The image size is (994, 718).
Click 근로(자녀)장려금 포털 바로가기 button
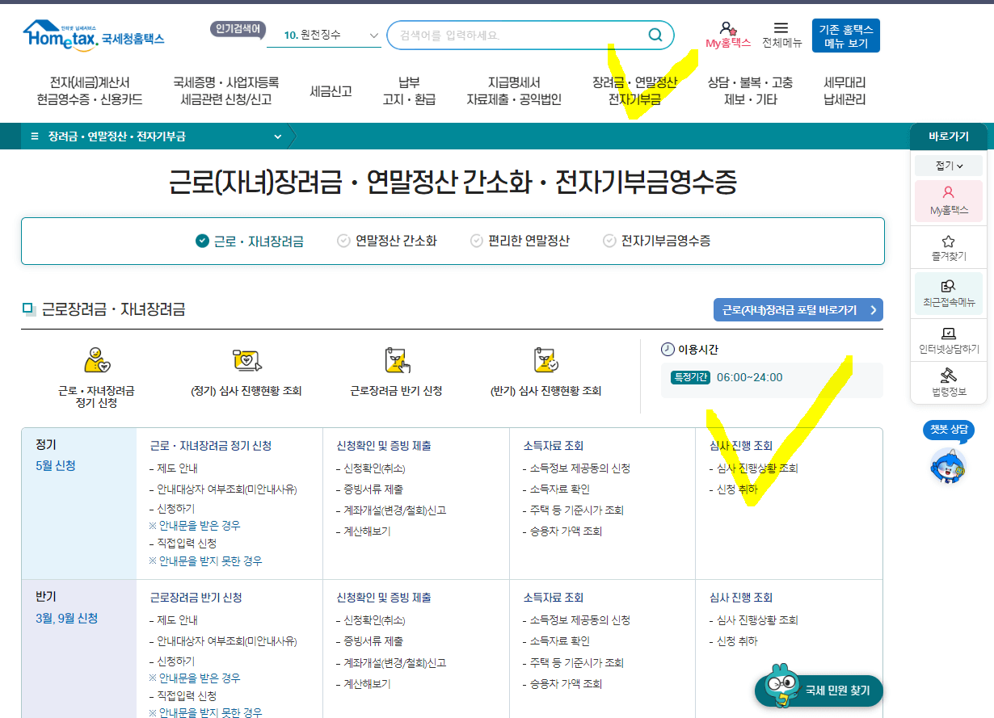coord(798,309)
